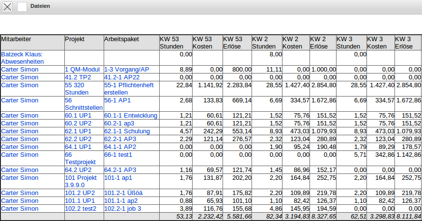422x221 pixels.
Task: Open project link 41.2 TP2
Action: [x=78, y=77]
